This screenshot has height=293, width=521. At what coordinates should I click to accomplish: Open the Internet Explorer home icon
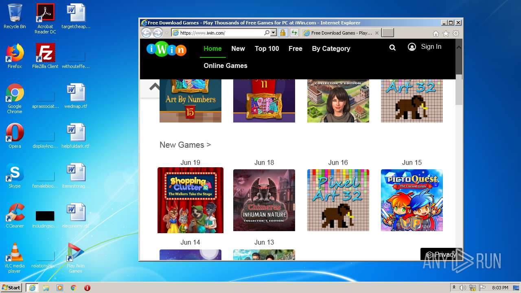[436, 33]
